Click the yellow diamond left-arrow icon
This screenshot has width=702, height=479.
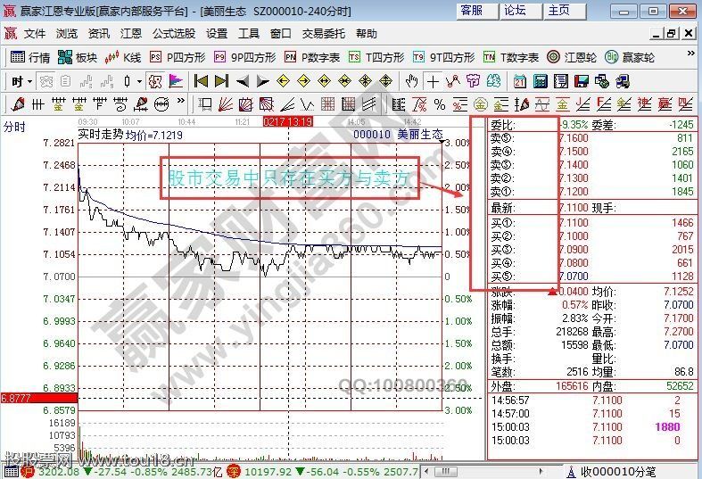[284, 81]
